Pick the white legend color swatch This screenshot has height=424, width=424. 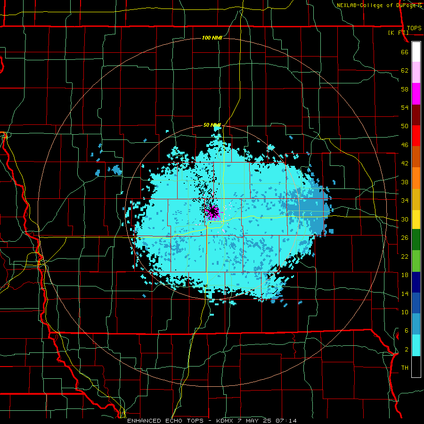[x=416, y=52]
